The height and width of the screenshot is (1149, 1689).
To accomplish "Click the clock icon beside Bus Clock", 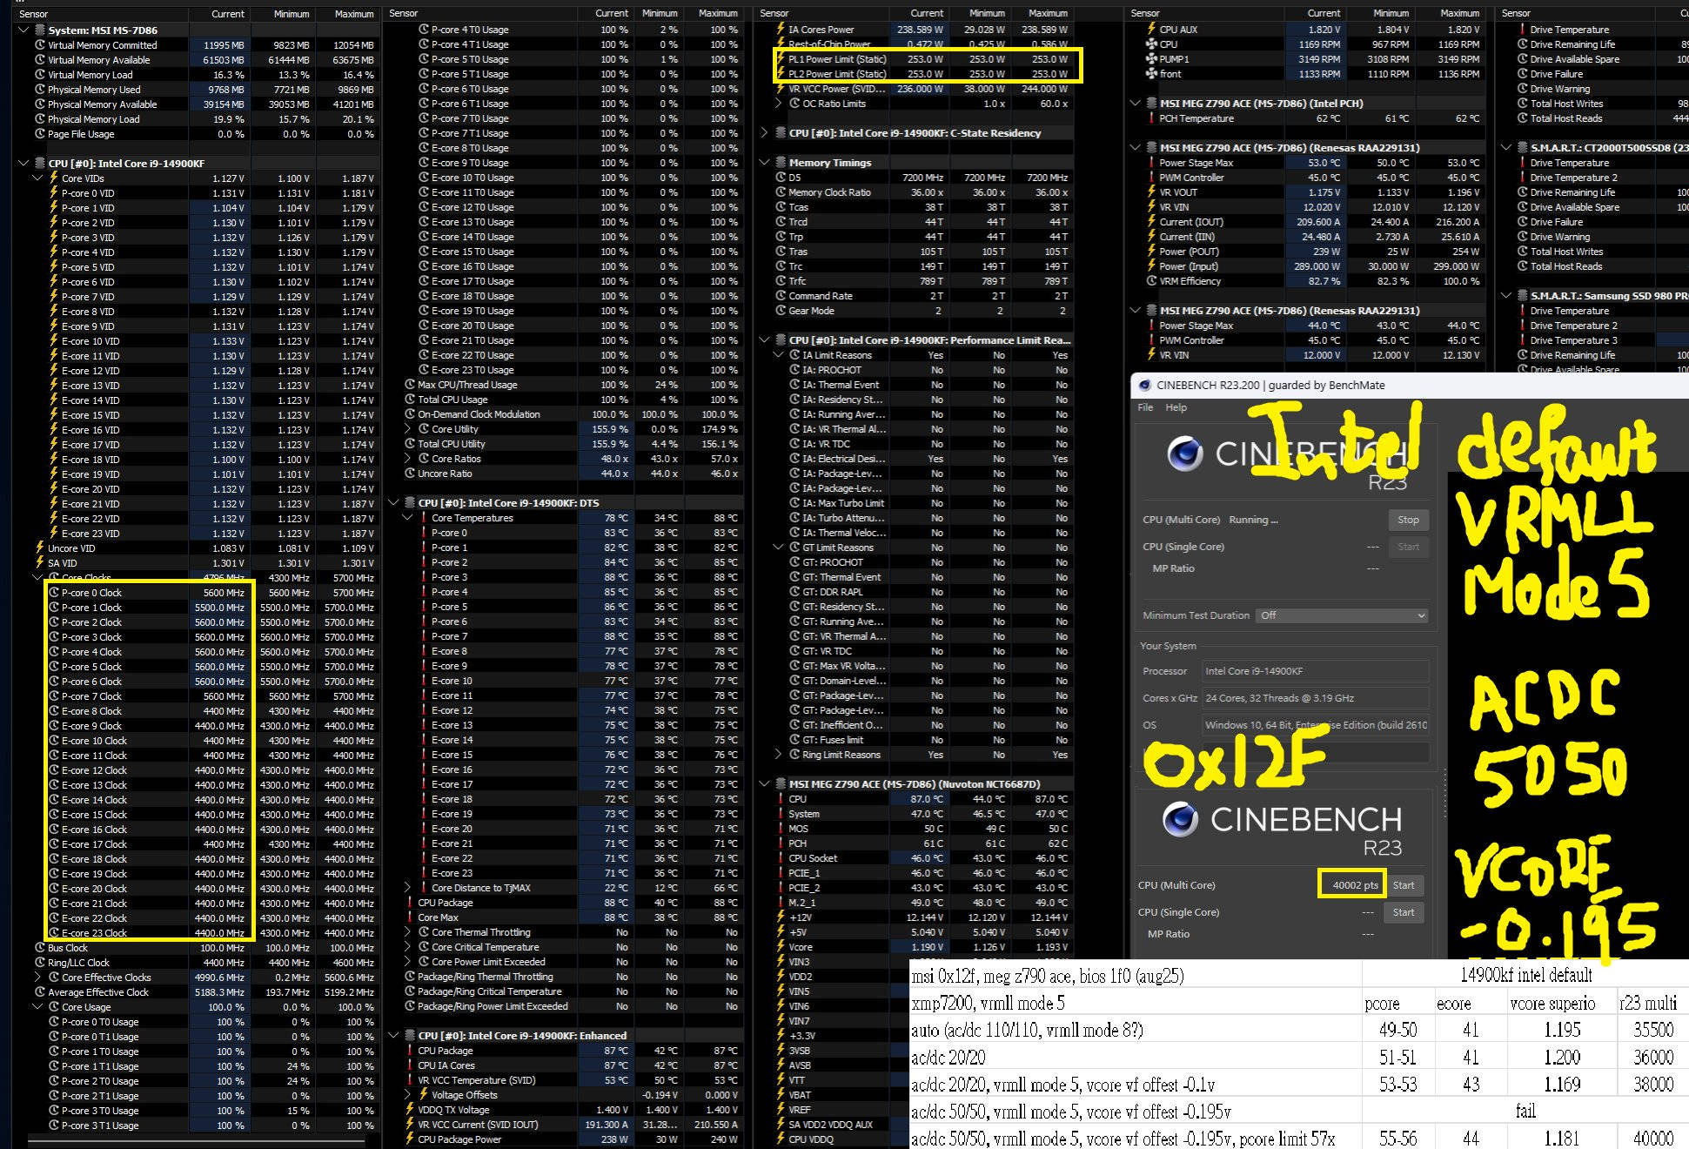I will pyautogui.click(x=40, y=948).
